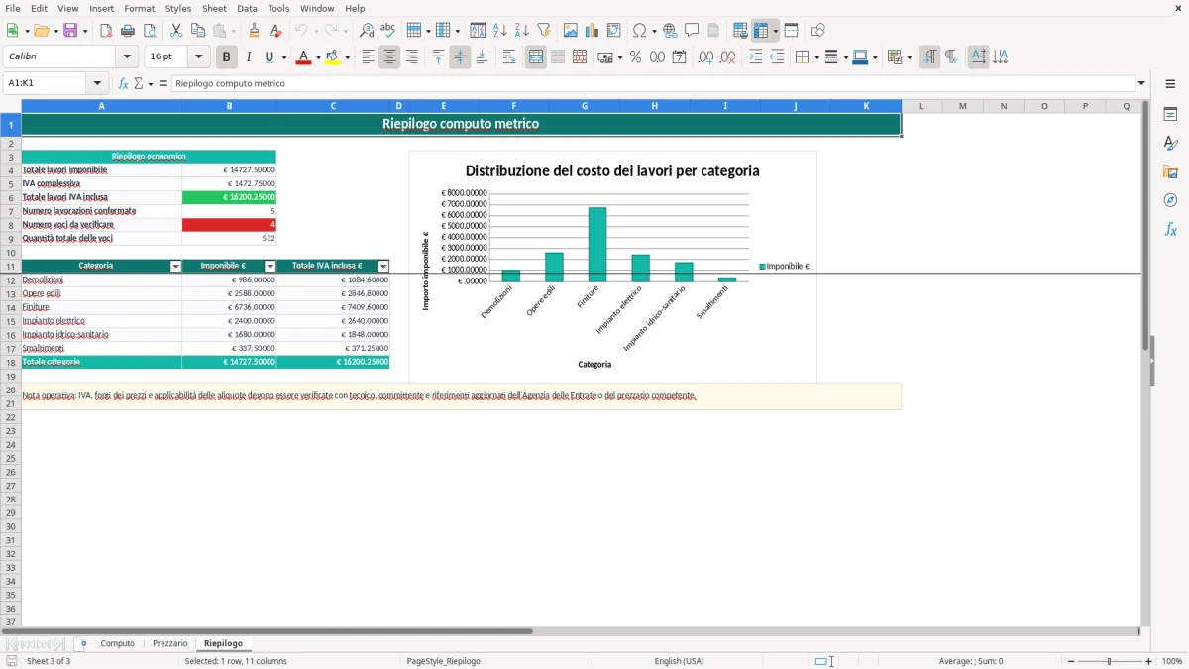This screenshot has height=669, width=1189.
Task: Click the Add Decimal Place icon
Action: pos(705,57)
